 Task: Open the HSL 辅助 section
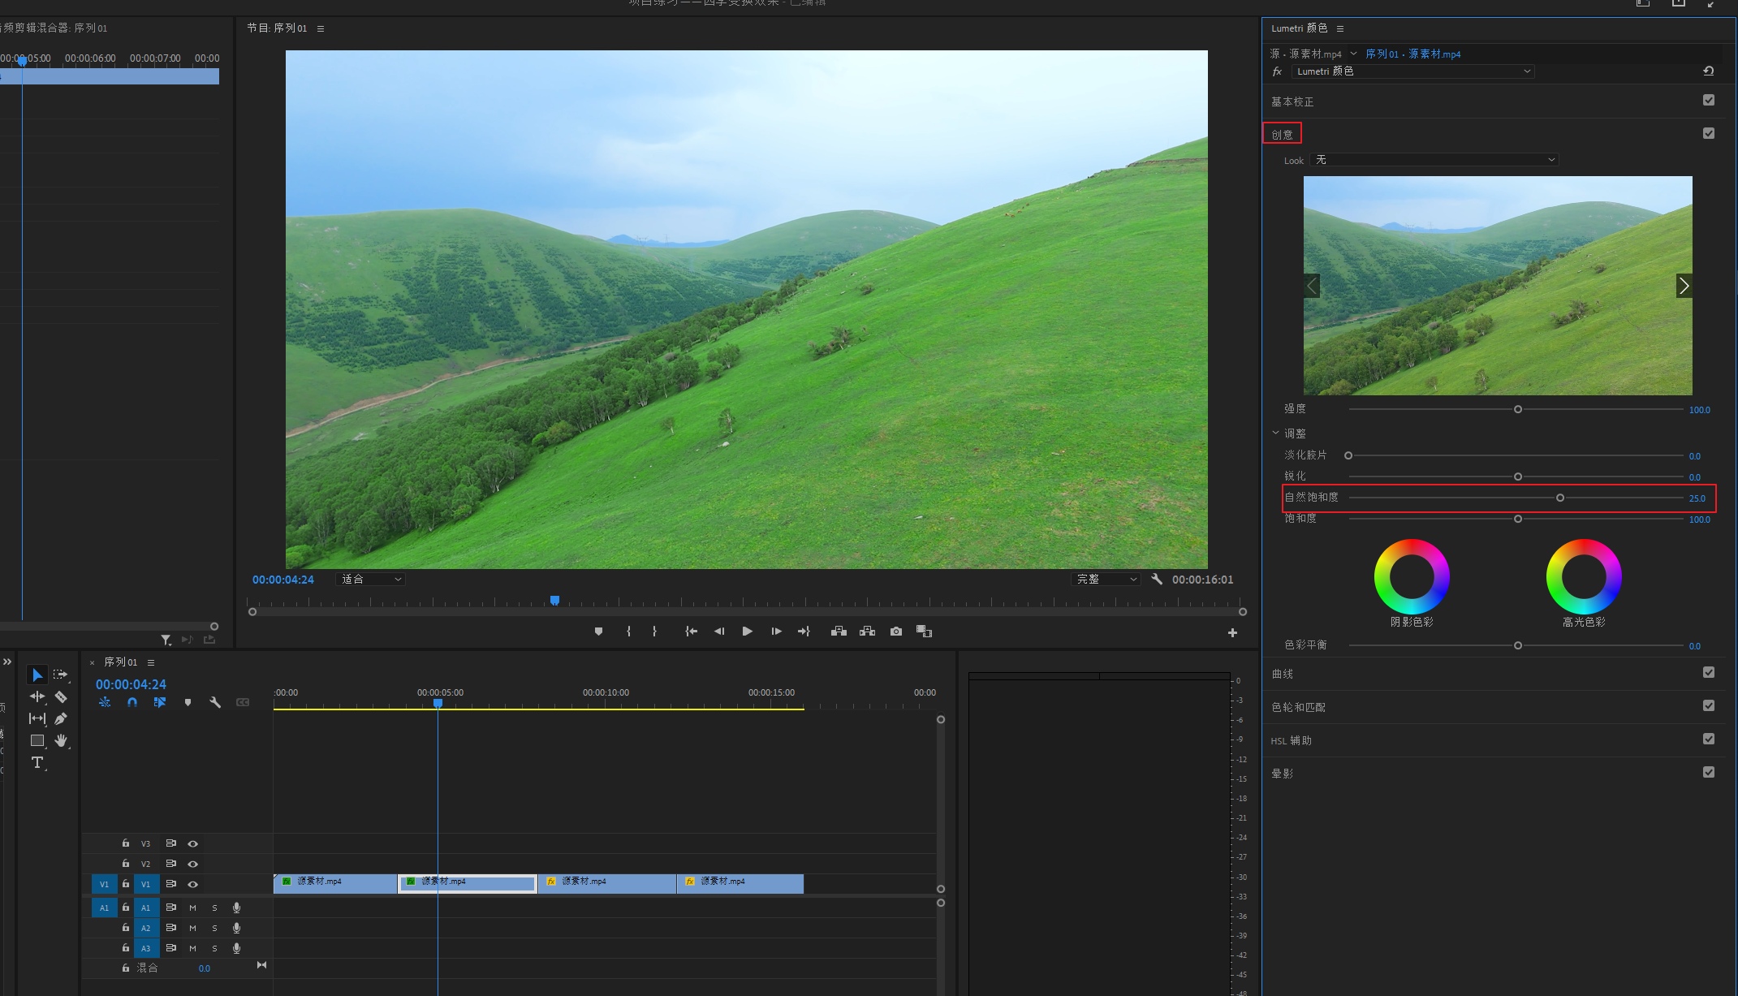(1292, 740)
